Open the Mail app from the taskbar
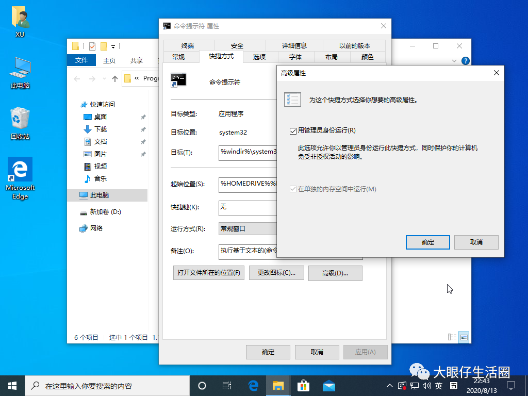 coord(328,385)
